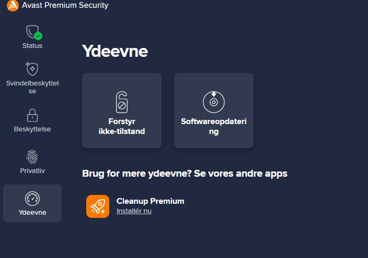Open Status via the shield icon
The image size is (368, 258).
tap(32, 32)
